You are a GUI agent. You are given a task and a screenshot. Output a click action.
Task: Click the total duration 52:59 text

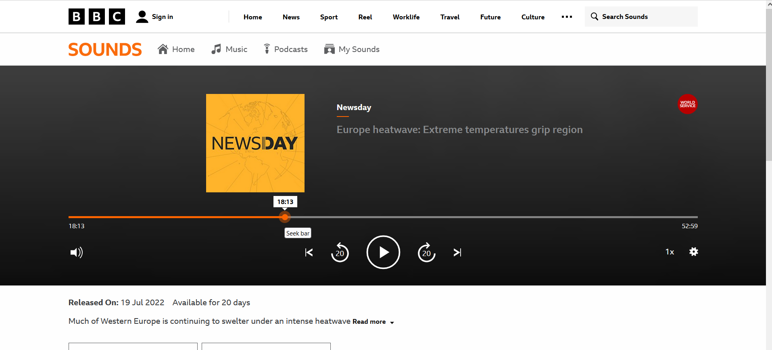[690, 226]
